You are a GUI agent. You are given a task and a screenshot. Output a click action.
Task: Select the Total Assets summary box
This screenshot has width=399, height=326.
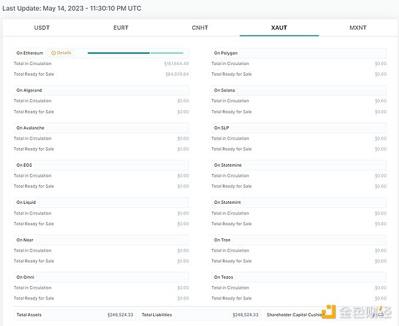(x=74, y=315)
